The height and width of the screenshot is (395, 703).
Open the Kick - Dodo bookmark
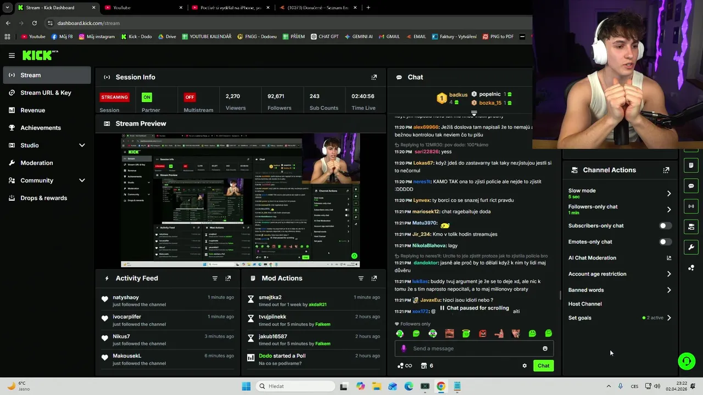point(136,37)
